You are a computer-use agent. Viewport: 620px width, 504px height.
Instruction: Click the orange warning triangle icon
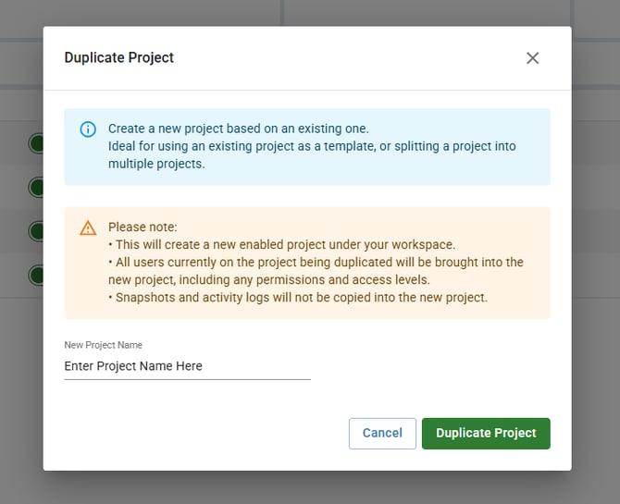click(88, 228)
